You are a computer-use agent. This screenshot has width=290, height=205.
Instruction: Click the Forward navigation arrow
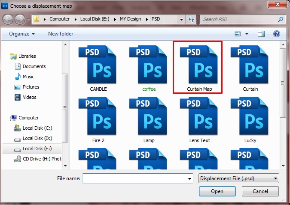point(20,19)
